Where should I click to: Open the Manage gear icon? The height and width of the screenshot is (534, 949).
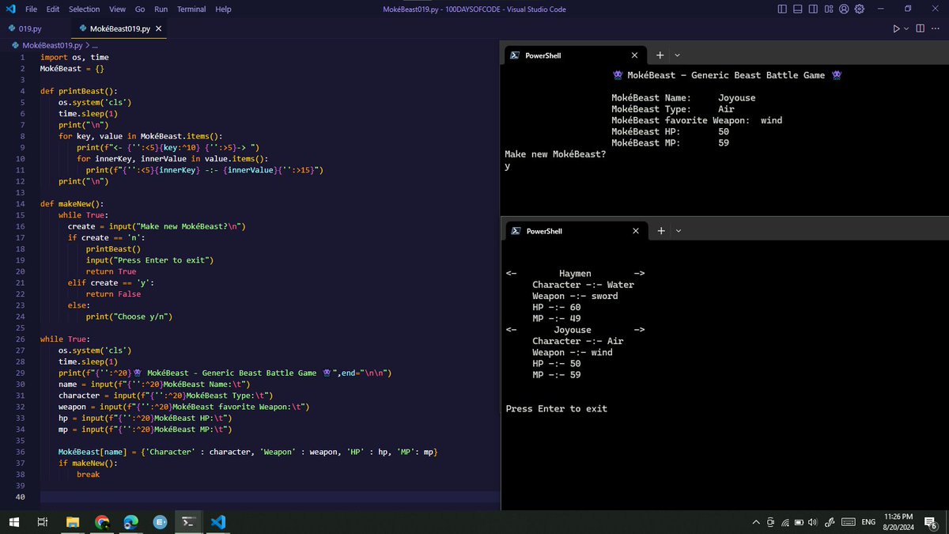point(859,9)
